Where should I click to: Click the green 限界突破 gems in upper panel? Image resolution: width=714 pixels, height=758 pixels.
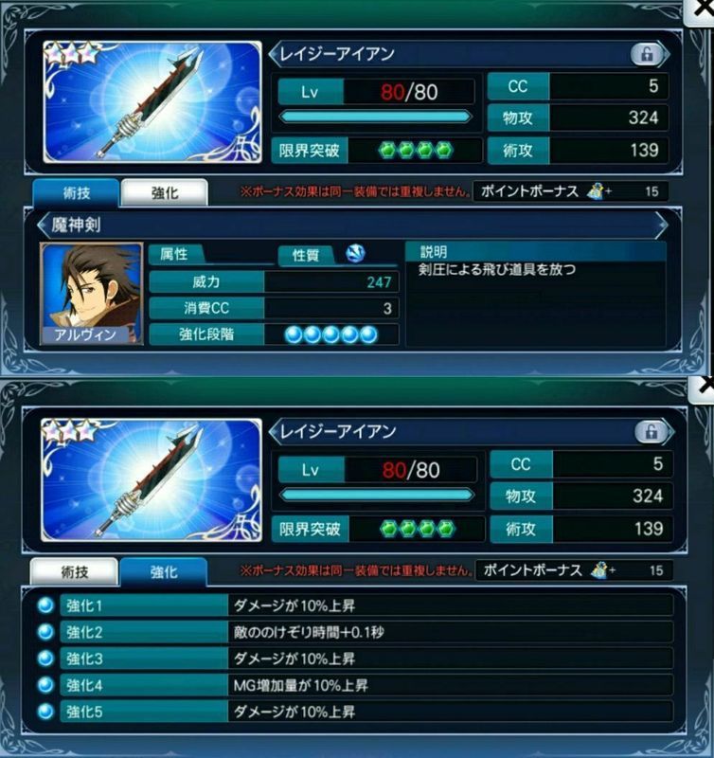tap(416, 151)
